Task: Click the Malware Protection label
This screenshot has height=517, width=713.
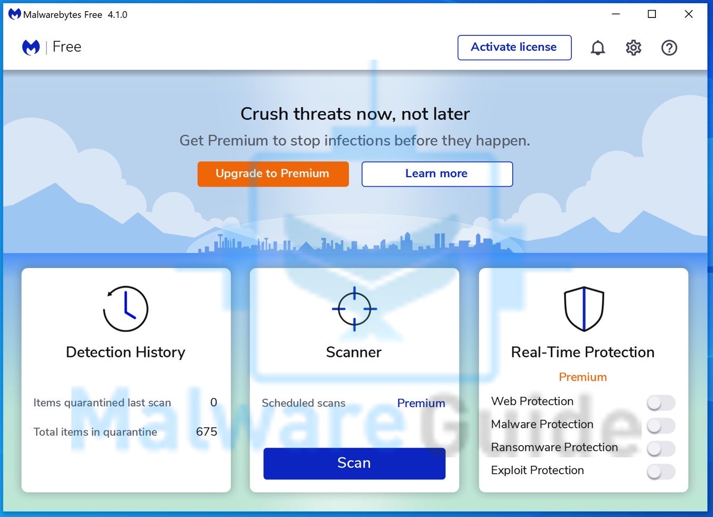Action: pos(542,424)
